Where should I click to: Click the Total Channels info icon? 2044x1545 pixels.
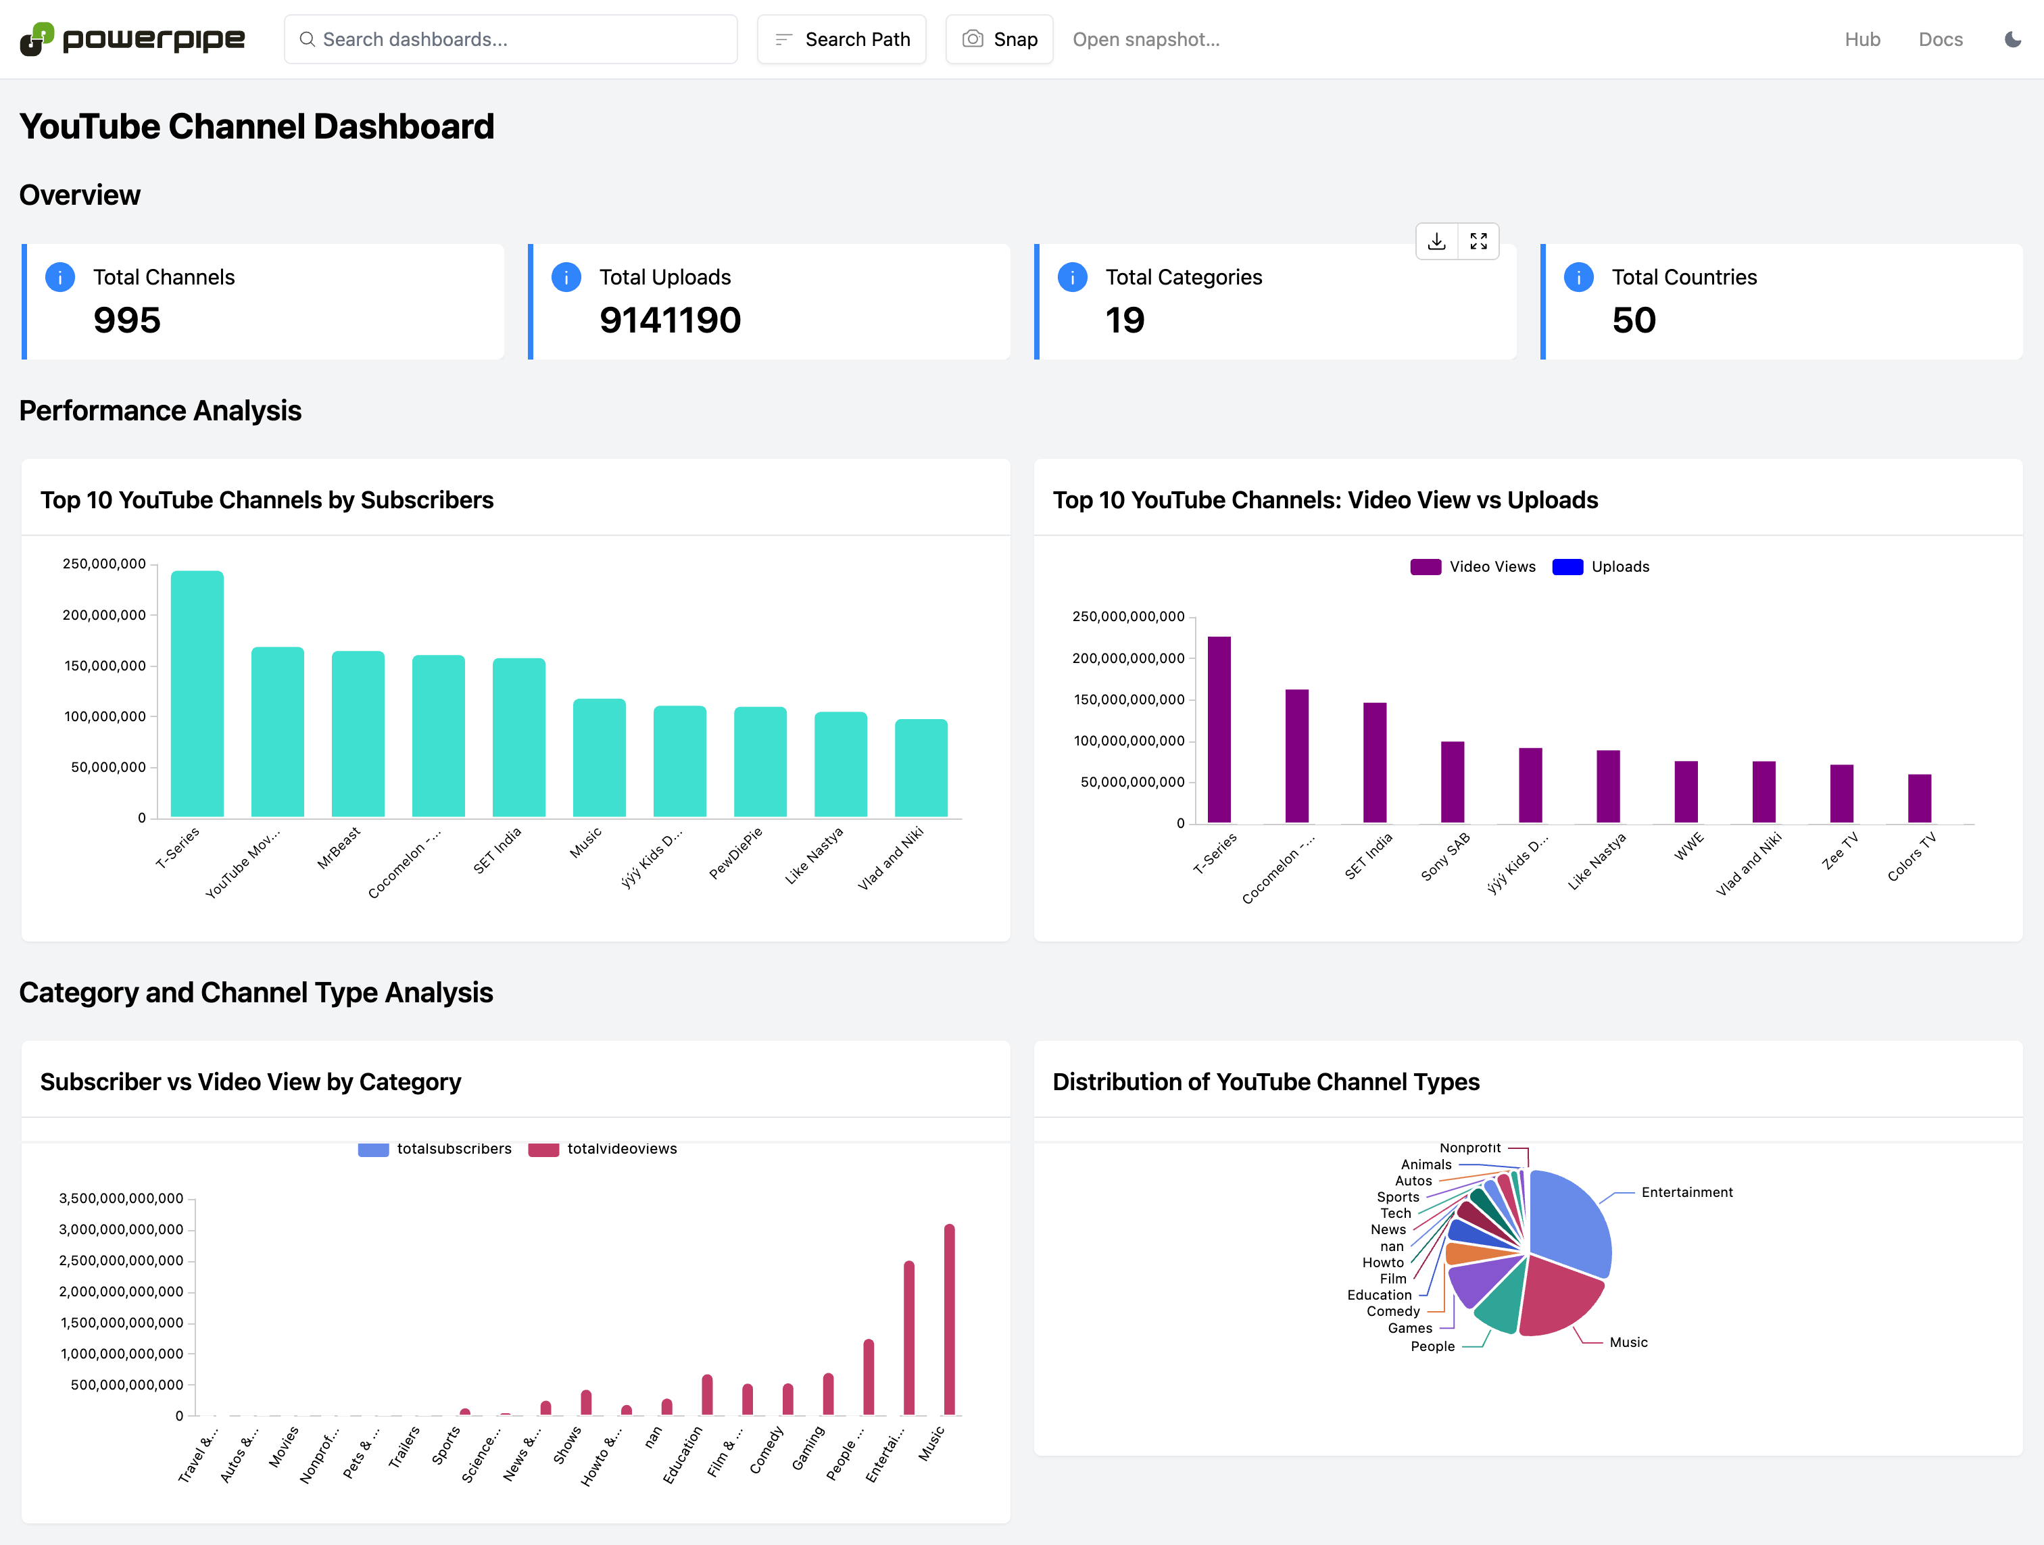click(x=60, y=277)
